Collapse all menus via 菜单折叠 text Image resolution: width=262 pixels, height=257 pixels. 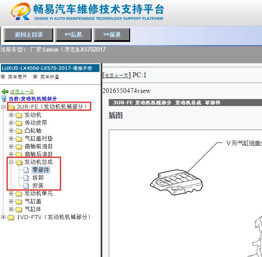[x=50, y=77]
